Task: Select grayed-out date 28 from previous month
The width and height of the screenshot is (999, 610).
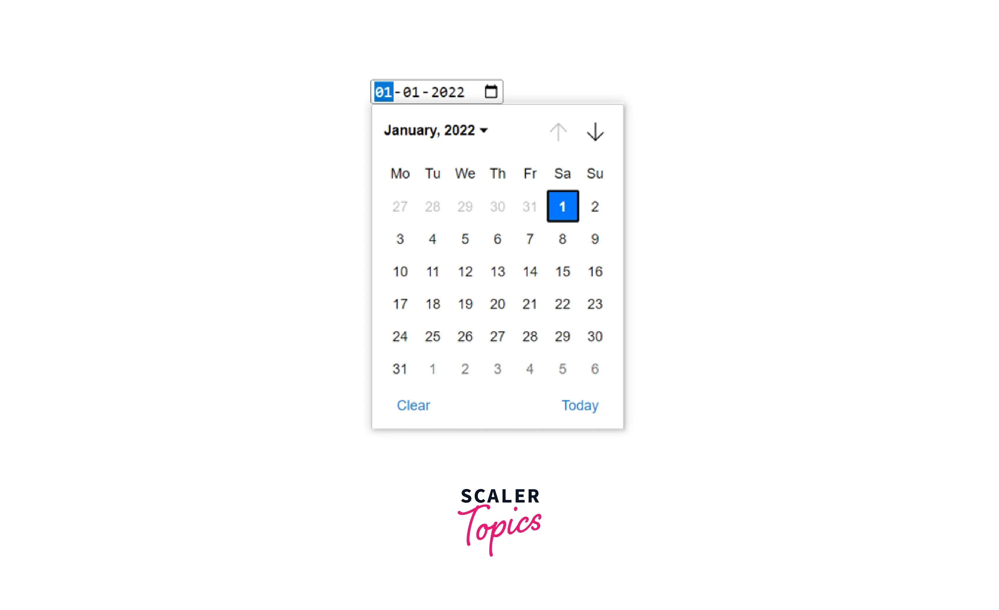Action: [432, 206]
